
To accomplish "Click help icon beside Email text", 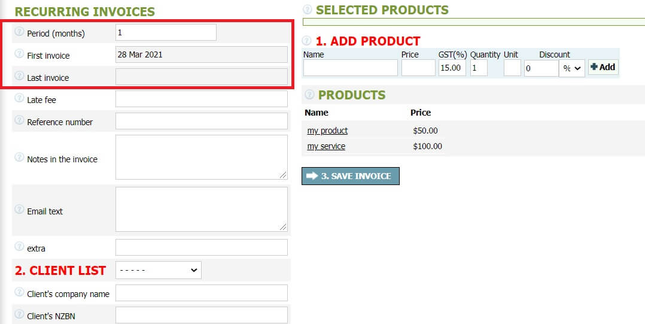I will point(19,209).
